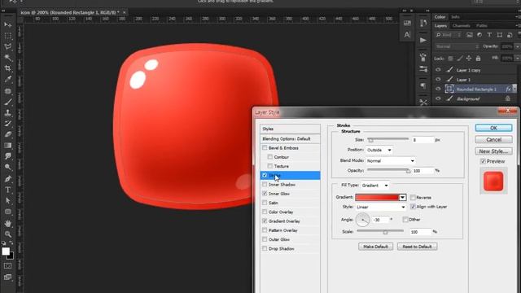Select the Eyedropper tool
The width and height of the screenshot is (521, 293).
[8, 80]
